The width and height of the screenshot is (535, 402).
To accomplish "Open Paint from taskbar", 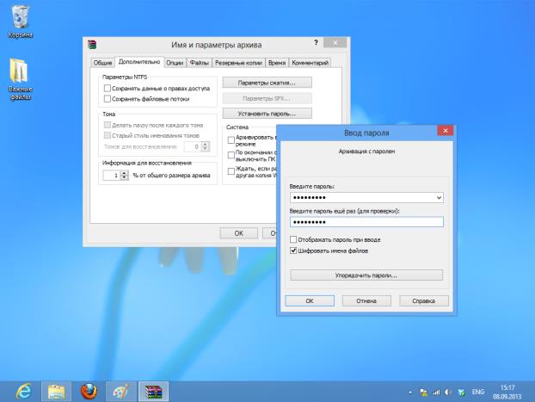I will pos(120,392).
